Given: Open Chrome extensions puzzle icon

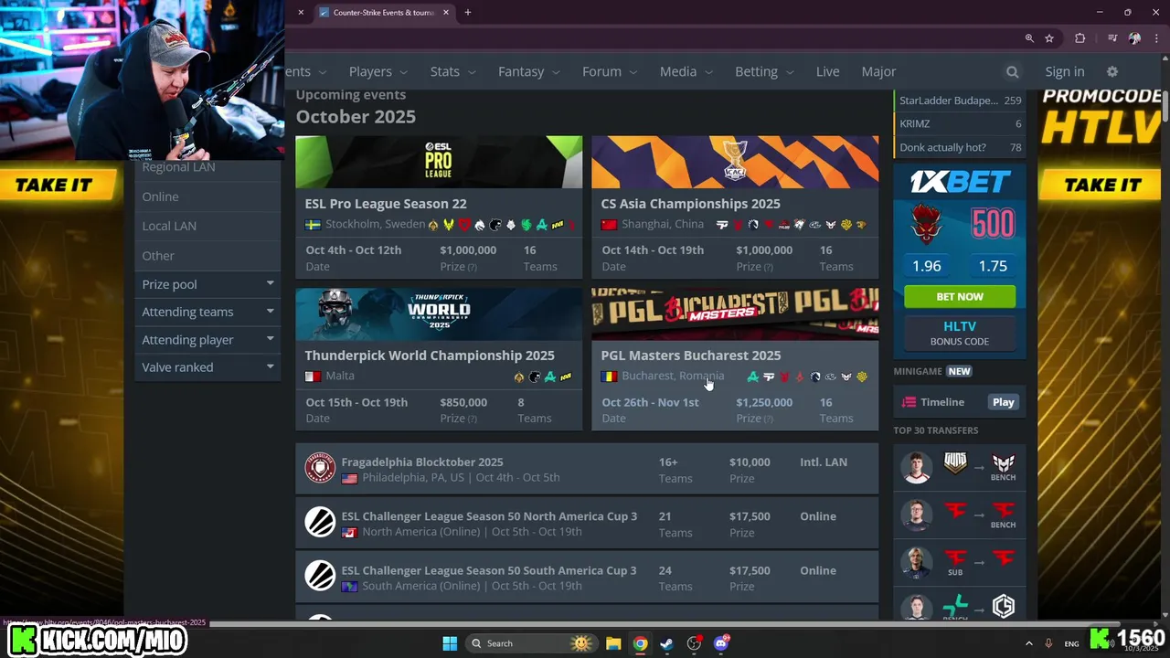Looking at the screenshot, I should point(1080,38).
